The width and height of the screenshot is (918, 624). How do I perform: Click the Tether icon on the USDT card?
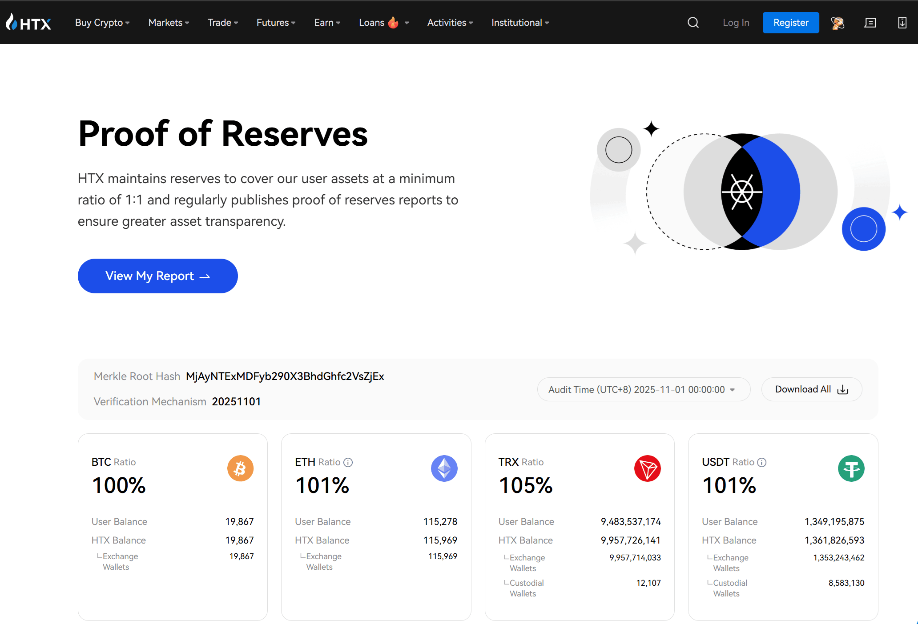point(851,468)
